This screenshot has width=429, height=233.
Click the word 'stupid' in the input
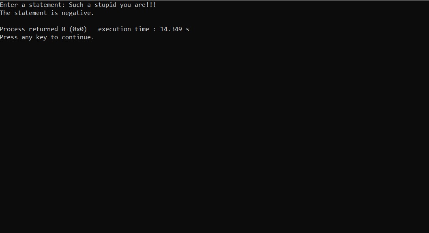(105, 5)
